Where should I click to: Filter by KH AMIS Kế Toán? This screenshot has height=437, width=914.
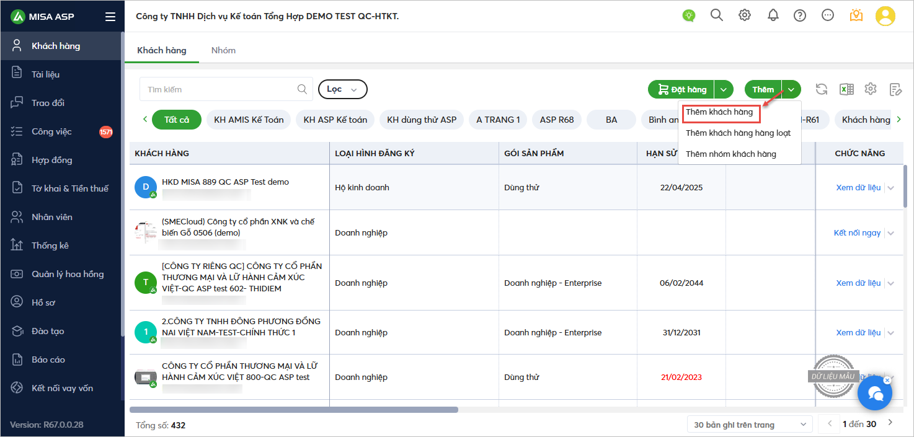tap(249, 120)
